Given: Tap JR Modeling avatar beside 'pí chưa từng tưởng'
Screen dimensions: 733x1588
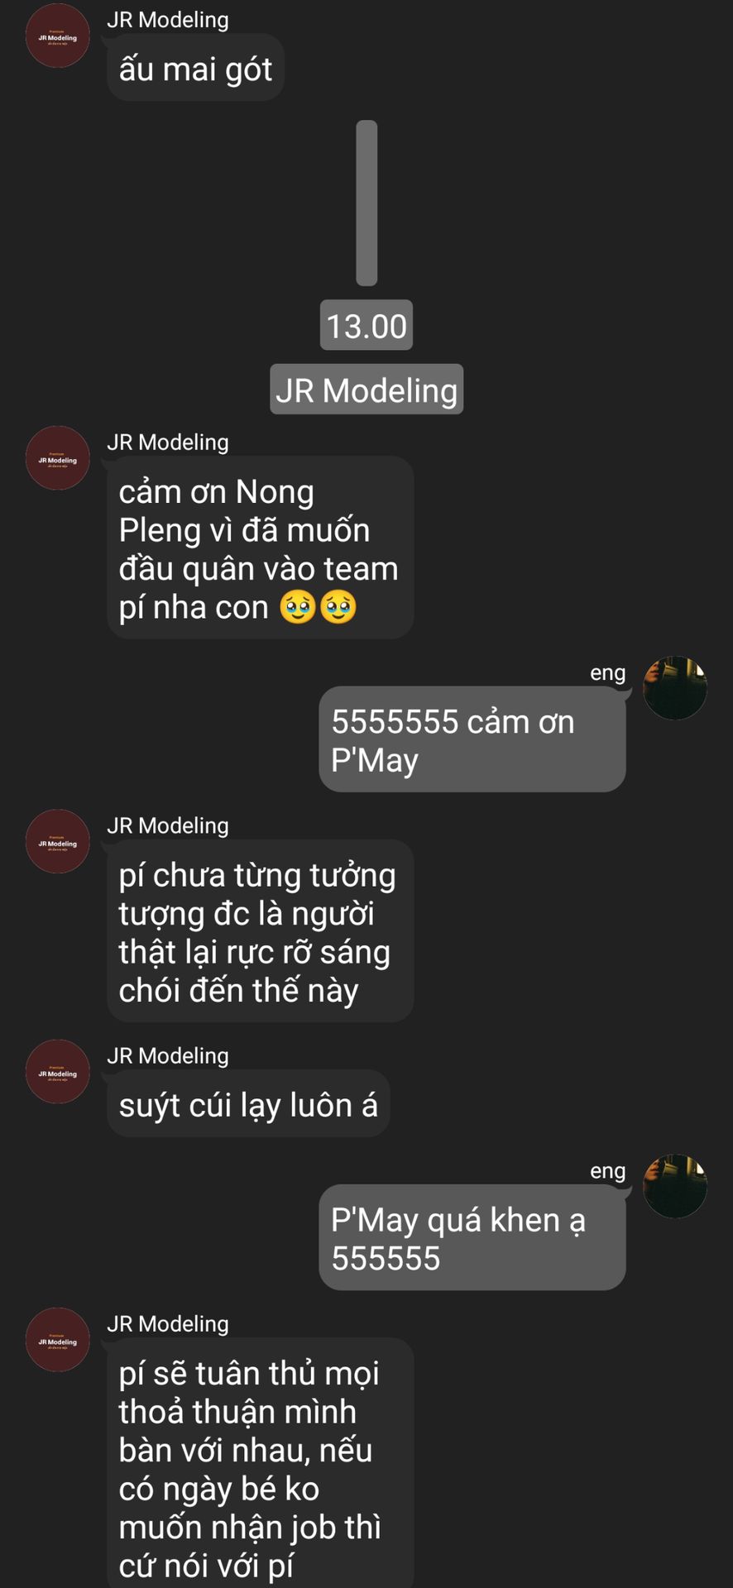Looking at the screenshot, I should pyautogui.click(x=57, y=842).
